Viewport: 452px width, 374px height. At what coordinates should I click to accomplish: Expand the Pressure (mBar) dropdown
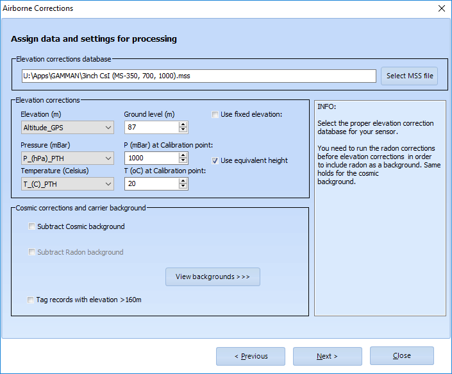[67, 158]
